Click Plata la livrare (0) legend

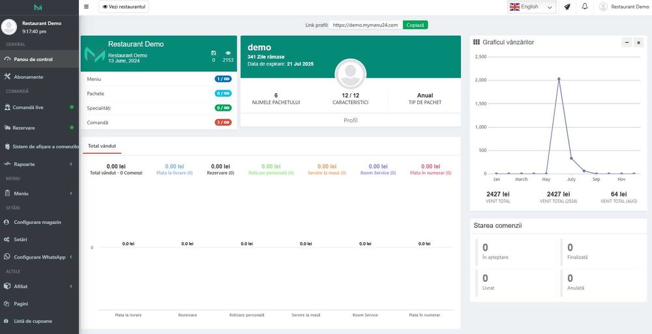tap(174, 173)
